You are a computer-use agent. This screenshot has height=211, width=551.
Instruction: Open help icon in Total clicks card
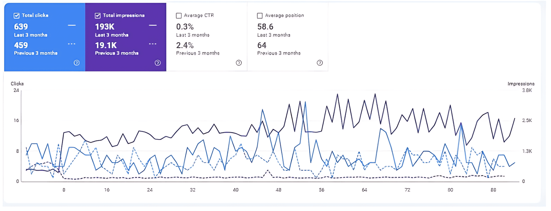(x=77, y=63)
